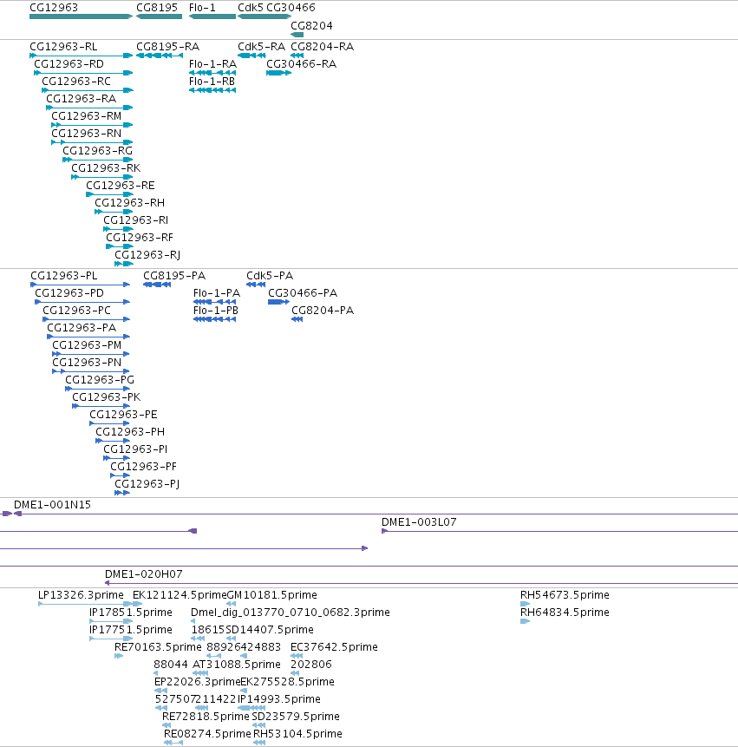738x747 pixels.
Task: Select the CG8195 gene bar
Action: [159, 16]
